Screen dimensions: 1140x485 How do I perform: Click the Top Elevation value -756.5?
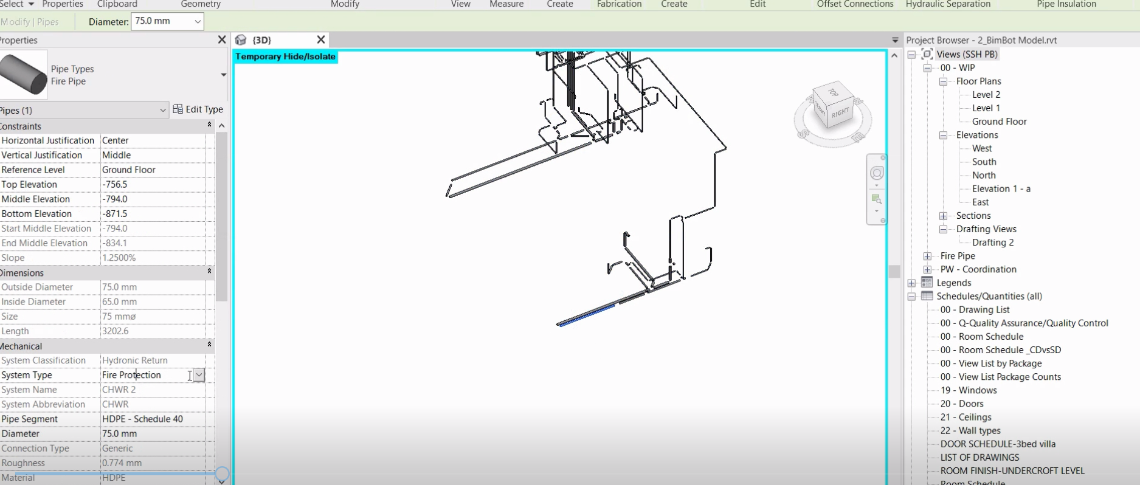tap(153, 184)
